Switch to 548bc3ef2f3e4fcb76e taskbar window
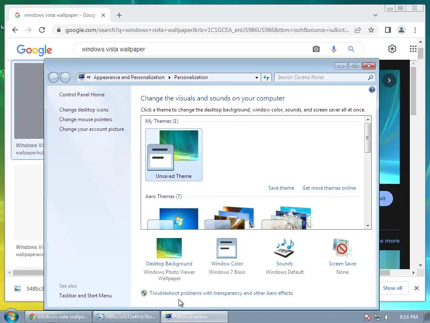The image size is (430, 323). pyautogui.click(x=126, y=317)
